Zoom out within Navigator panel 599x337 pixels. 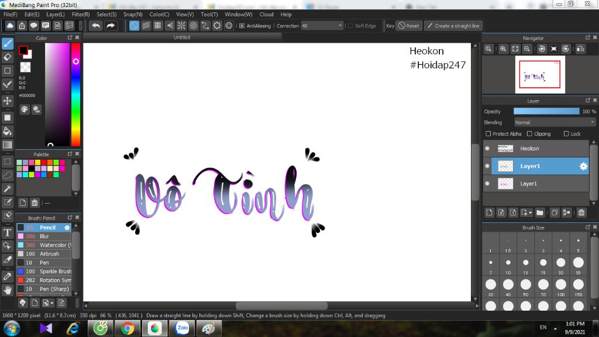tap(527, 49)
